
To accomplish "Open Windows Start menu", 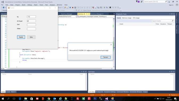I will tap(3, 99).
